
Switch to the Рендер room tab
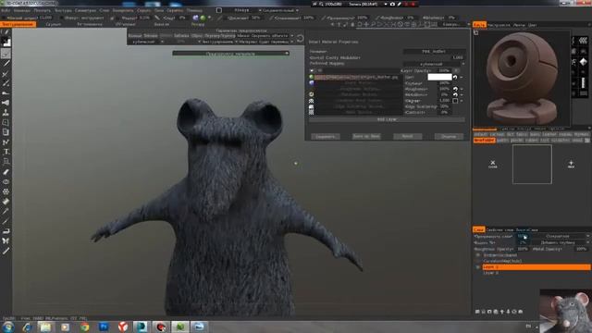click(197, 24)
